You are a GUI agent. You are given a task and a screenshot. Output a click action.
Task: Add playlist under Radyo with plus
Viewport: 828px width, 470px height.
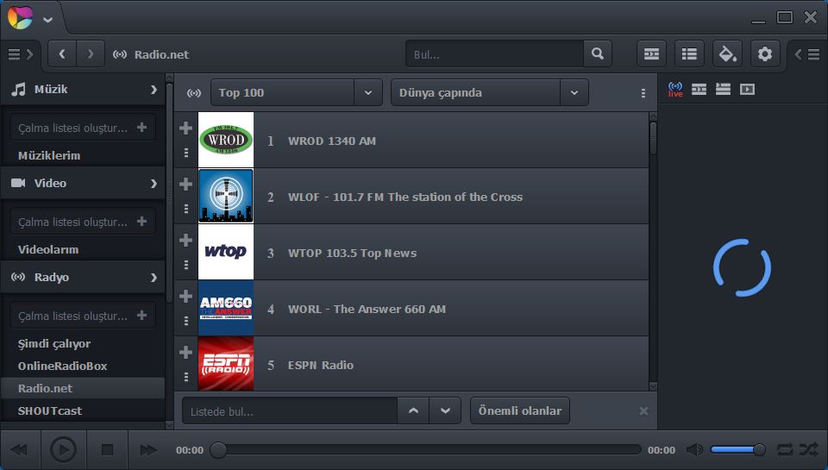coord(141,316)
